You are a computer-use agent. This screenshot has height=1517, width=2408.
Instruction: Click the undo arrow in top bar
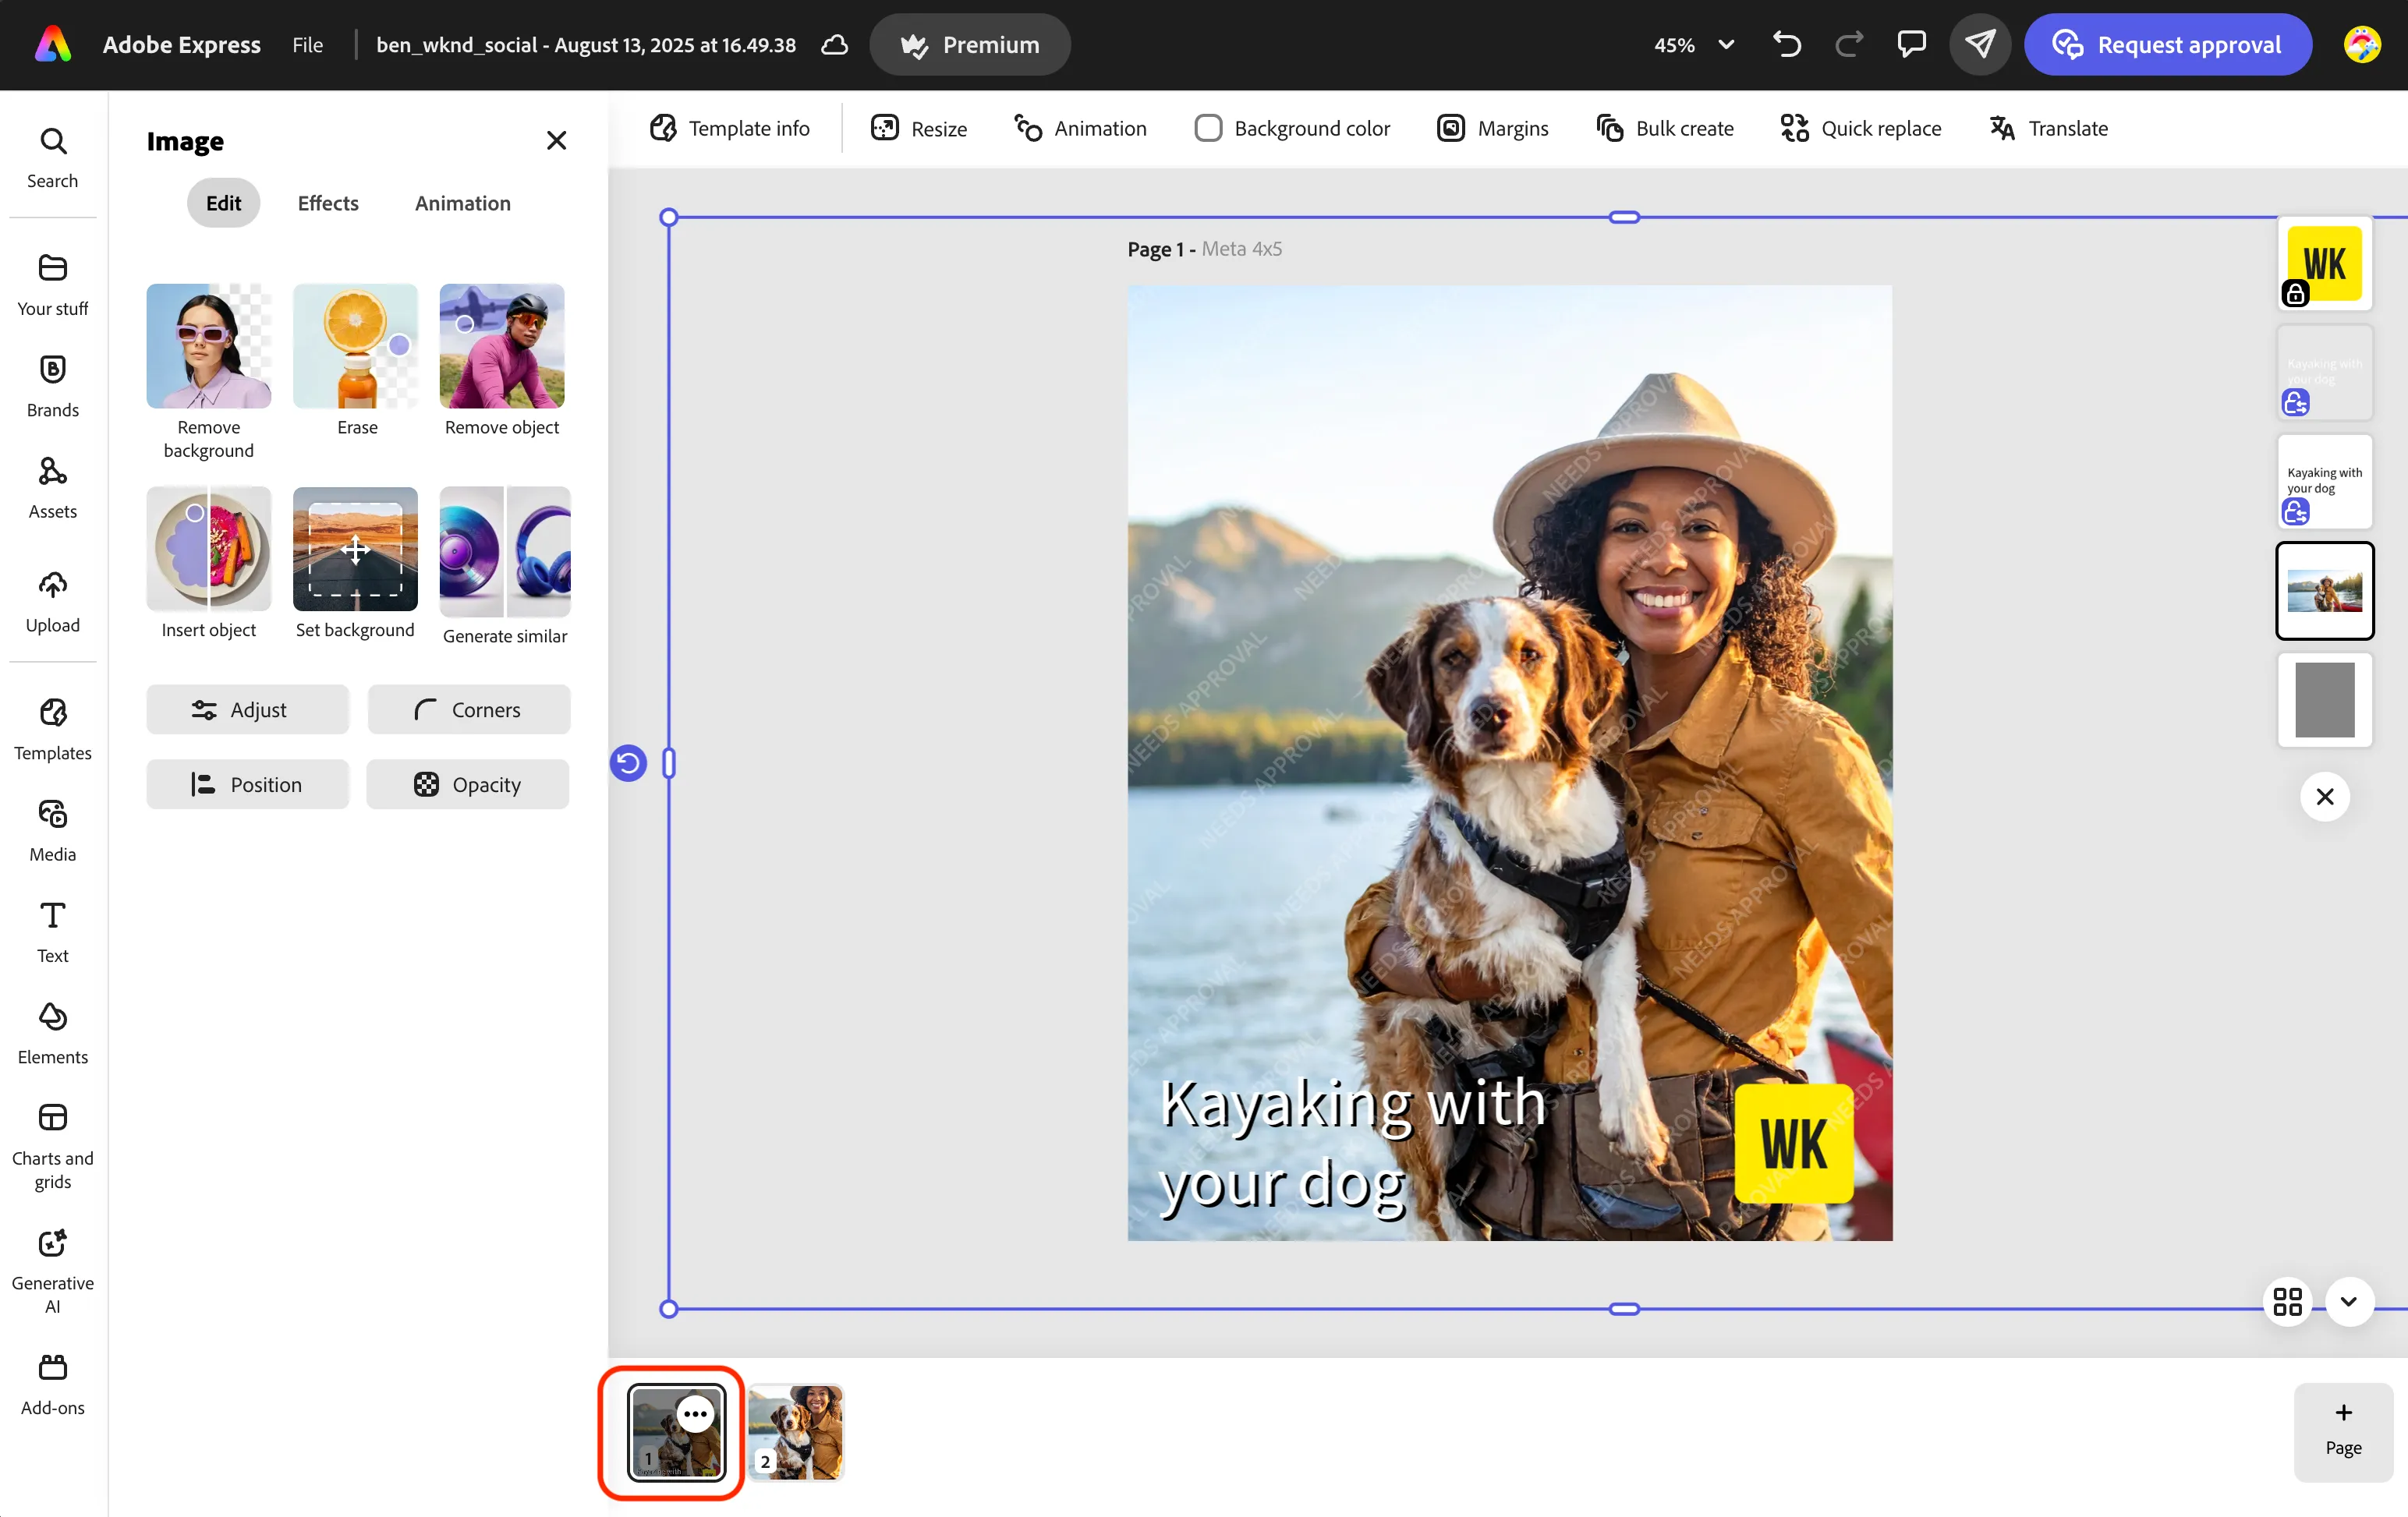(1787, 44)
